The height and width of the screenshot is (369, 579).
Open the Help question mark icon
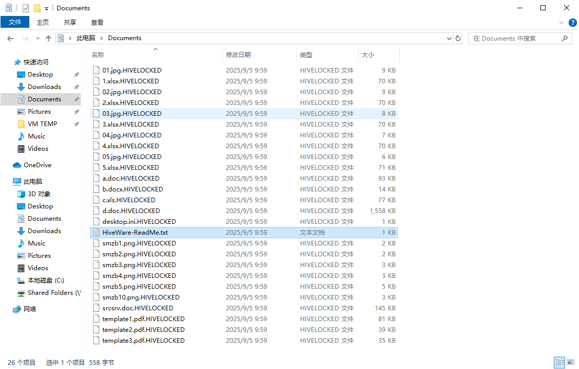coord(572,23)
